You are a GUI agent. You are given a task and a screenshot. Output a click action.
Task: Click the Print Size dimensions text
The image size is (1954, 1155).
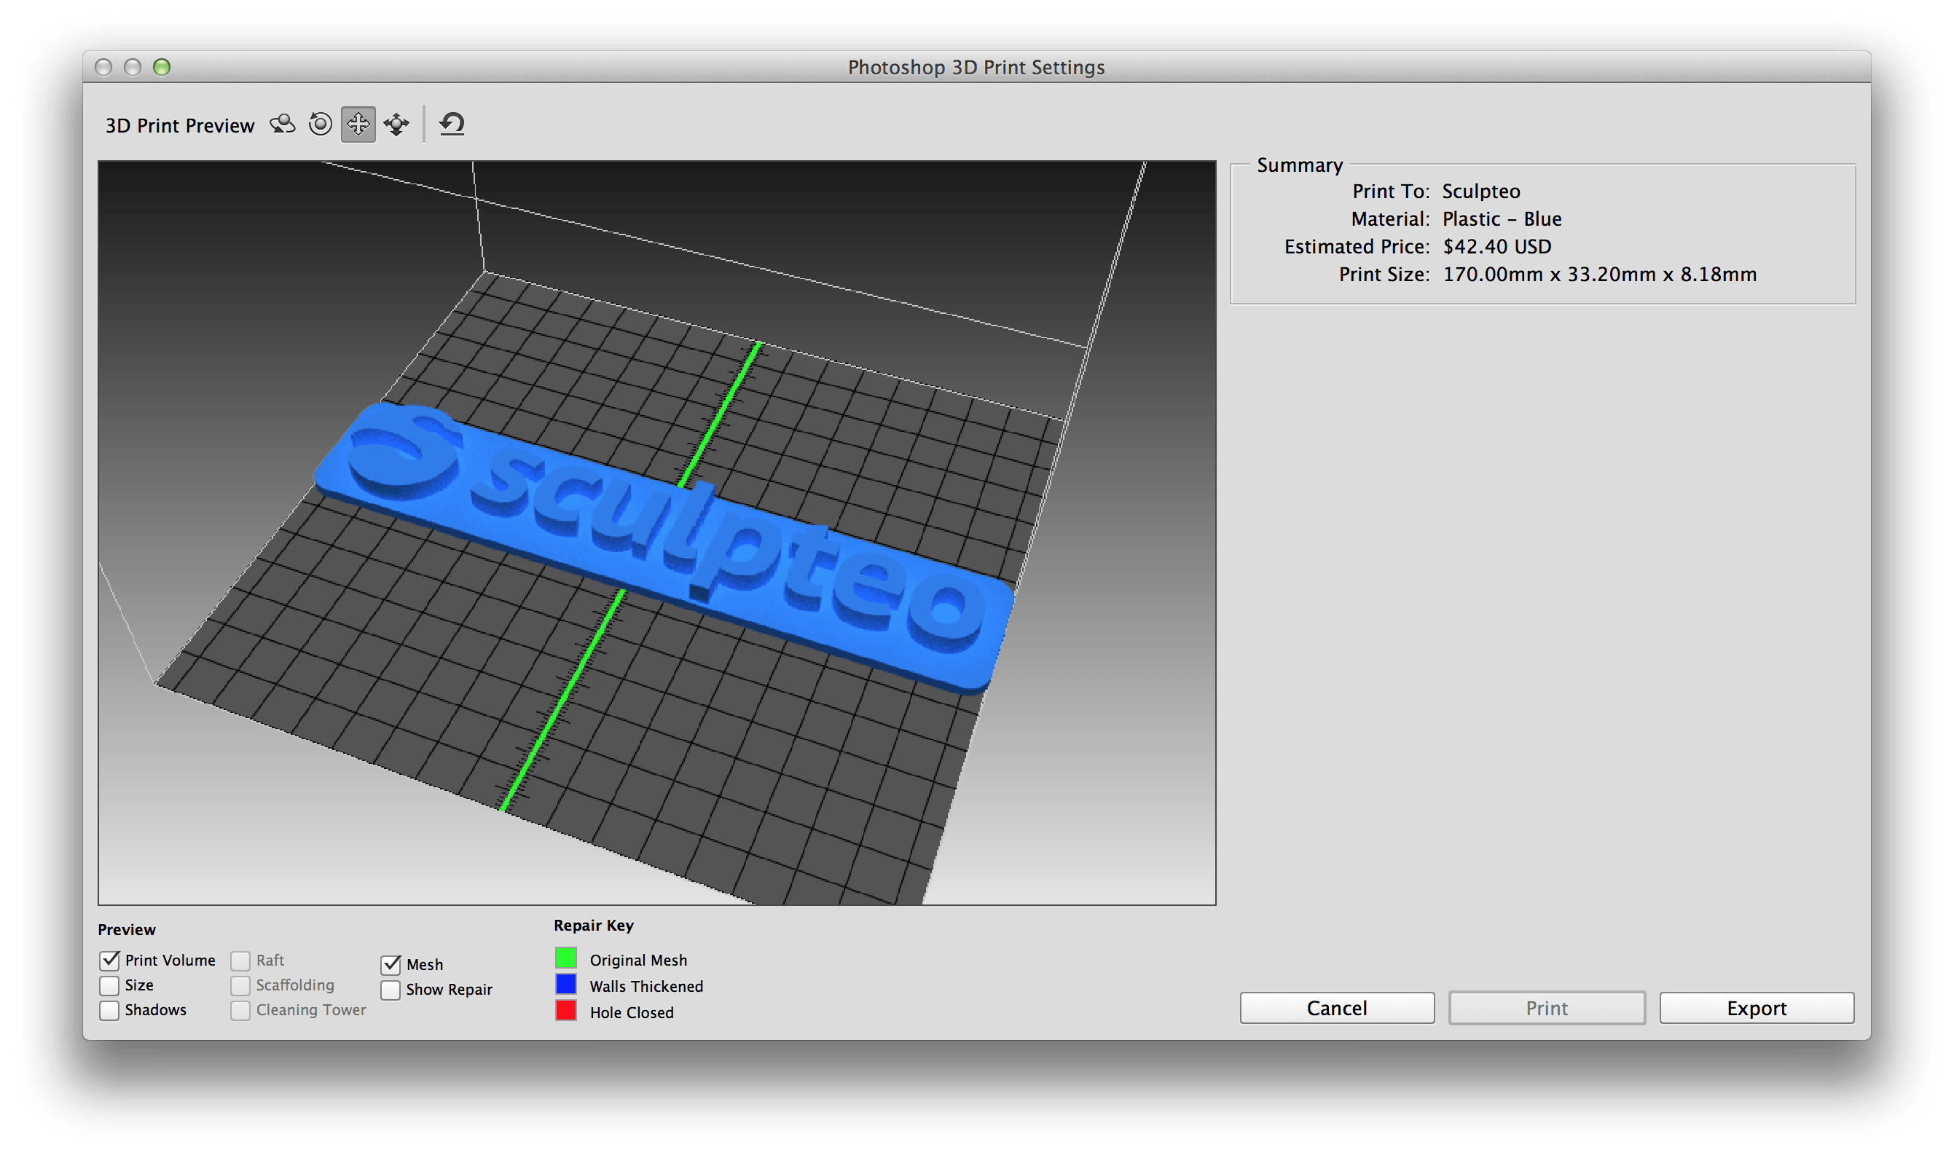point(1599,275)
